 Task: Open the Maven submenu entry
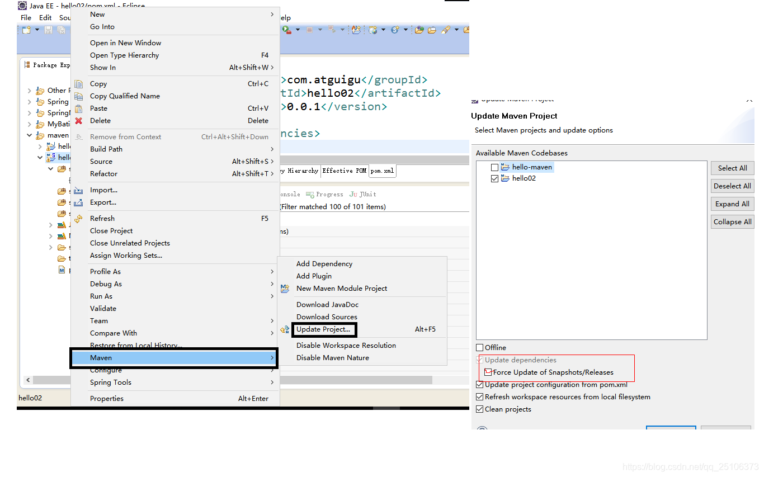click(174, 358)
